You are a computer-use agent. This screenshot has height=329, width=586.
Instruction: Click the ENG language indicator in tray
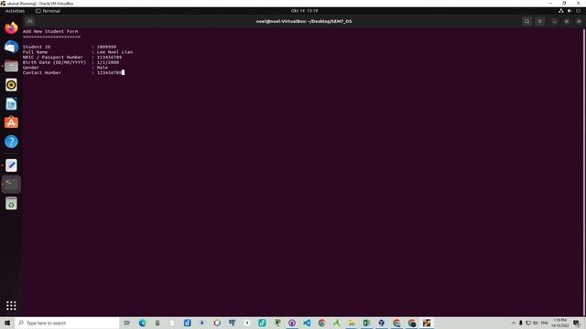click(x=545, y=323)
